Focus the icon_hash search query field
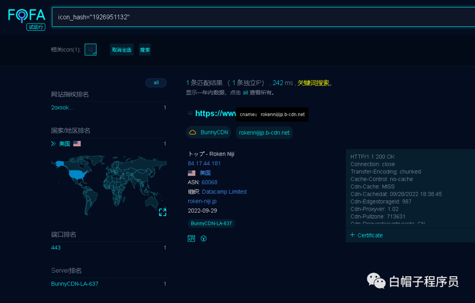Screen dimensions: 475x303 (263, 17)
